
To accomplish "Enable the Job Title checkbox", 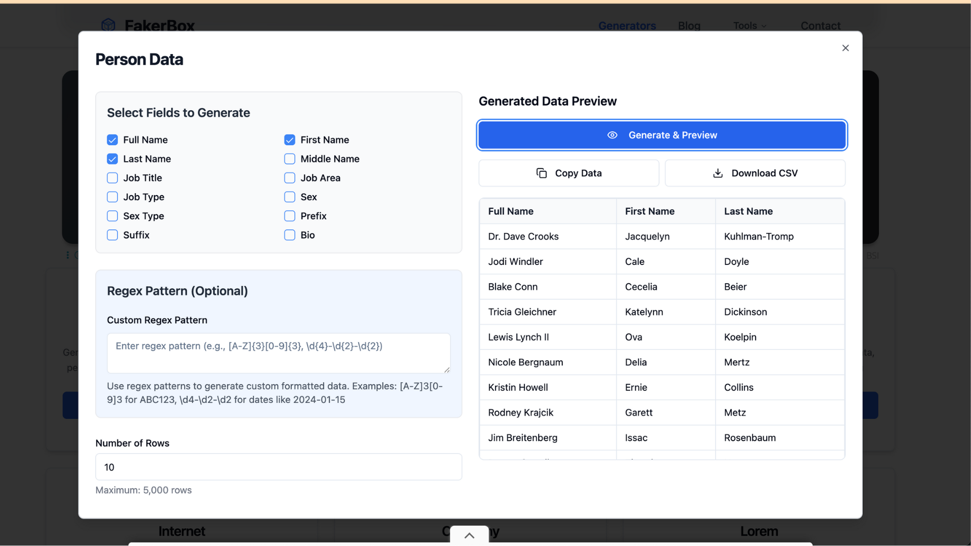I will [x=112, y=178].
